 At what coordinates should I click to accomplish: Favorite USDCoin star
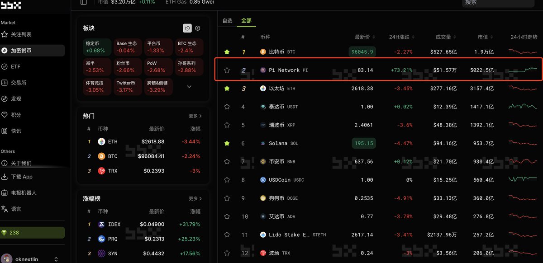coord(227,180)
